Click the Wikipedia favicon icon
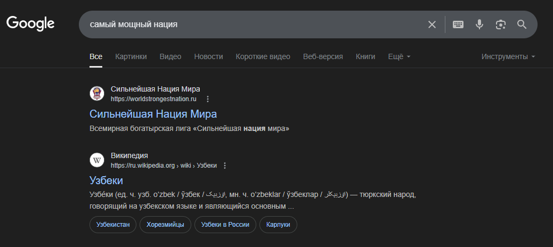This screenshot has width=553, height=247. [x=96, y=160]
